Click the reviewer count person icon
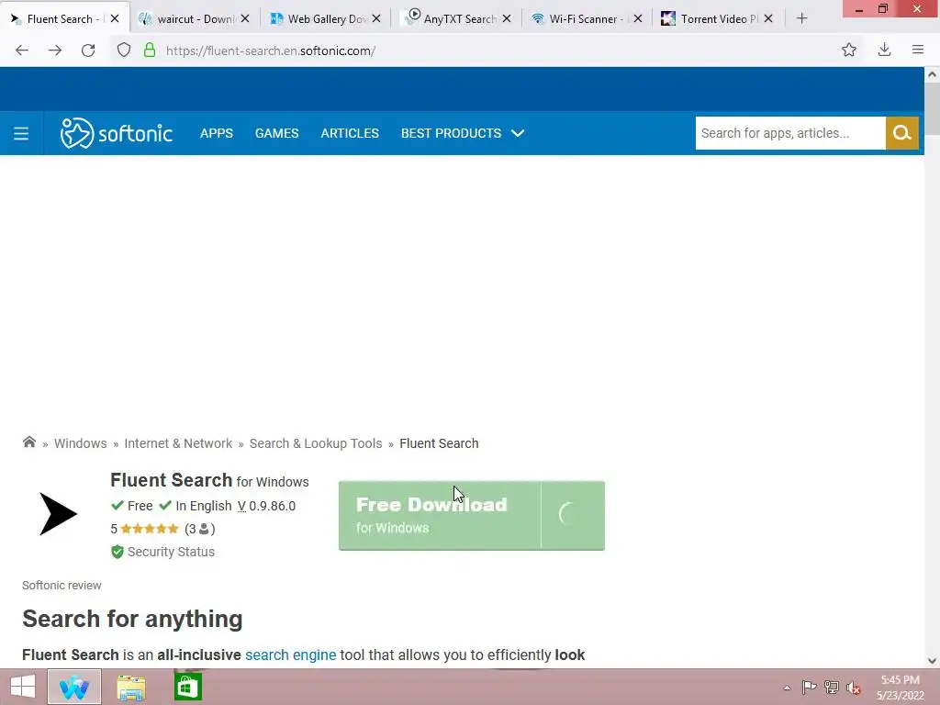940x705 pixels. click(x=204, y=529)
